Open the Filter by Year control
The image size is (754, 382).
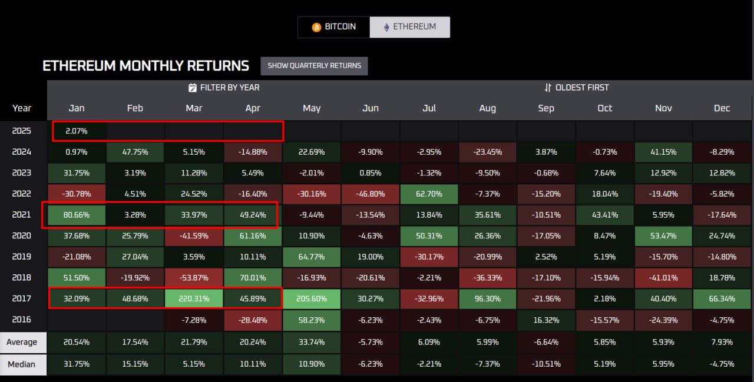coord(224,88)
